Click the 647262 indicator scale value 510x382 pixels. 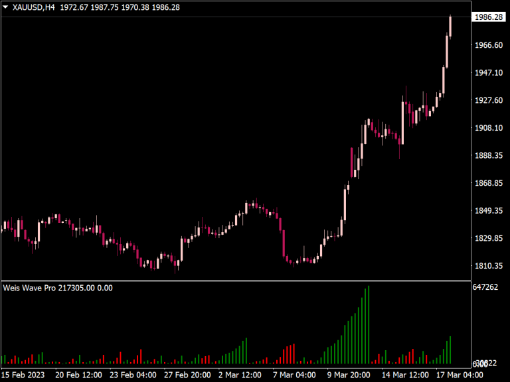point(485,288)
